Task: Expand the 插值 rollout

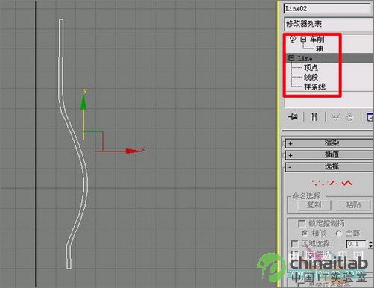Action: (x=329, y=155)
